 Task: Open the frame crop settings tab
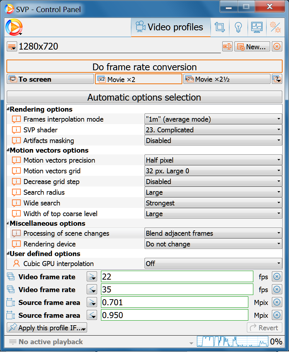(220, 27)
